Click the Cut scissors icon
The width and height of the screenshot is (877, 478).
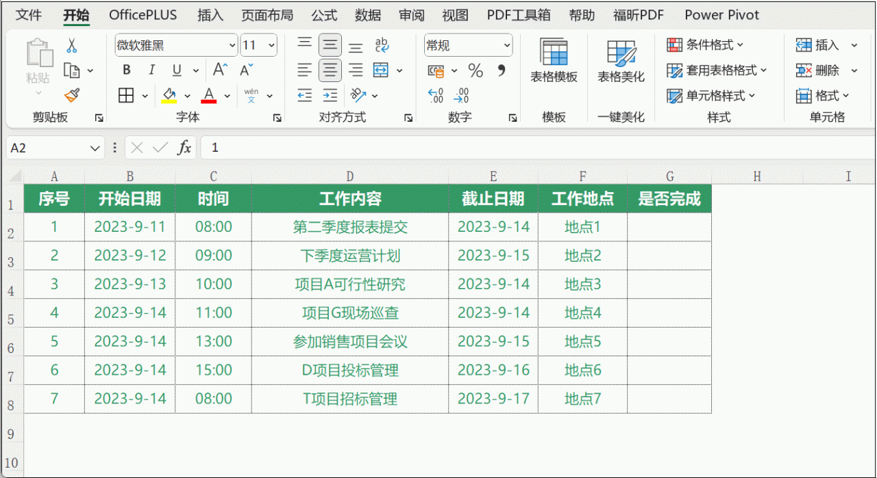point(71,46)
